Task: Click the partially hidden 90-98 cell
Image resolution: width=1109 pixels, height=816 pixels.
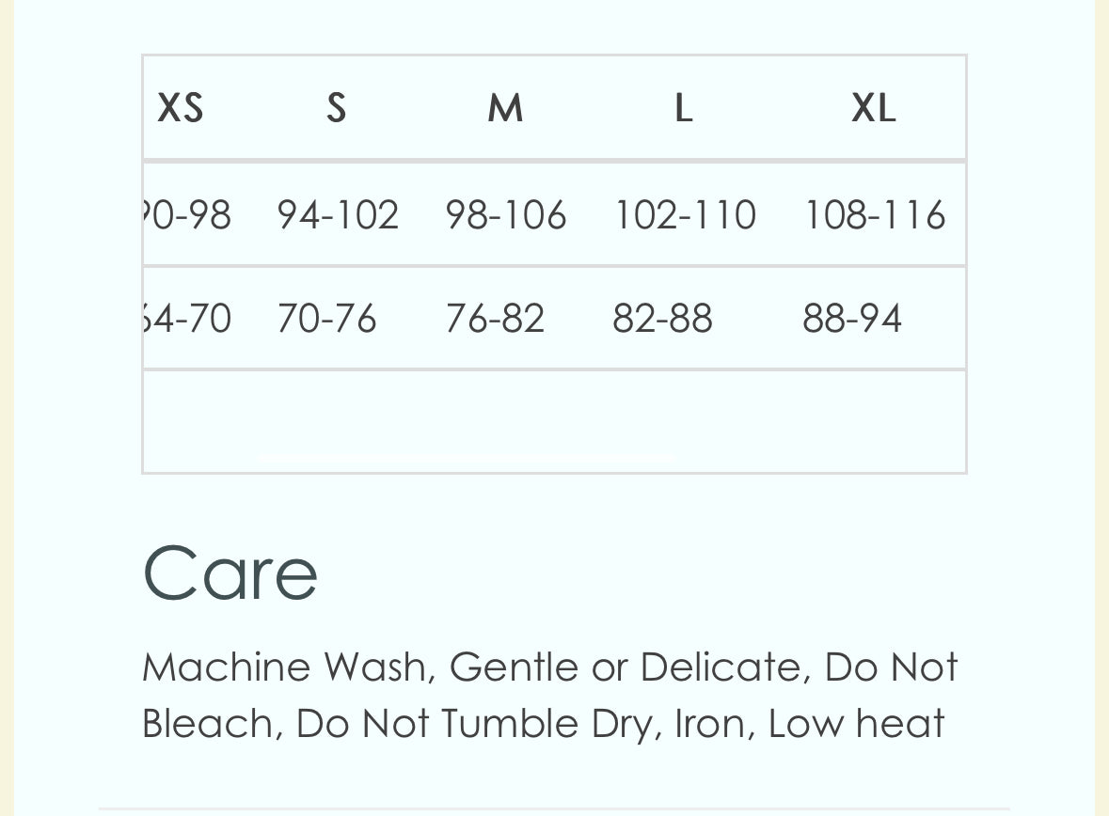Action: (x=186, y=215)
